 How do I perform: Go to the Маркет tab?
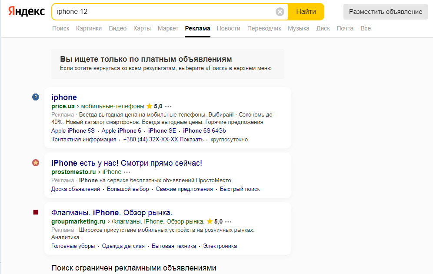(x=168, y=28)
